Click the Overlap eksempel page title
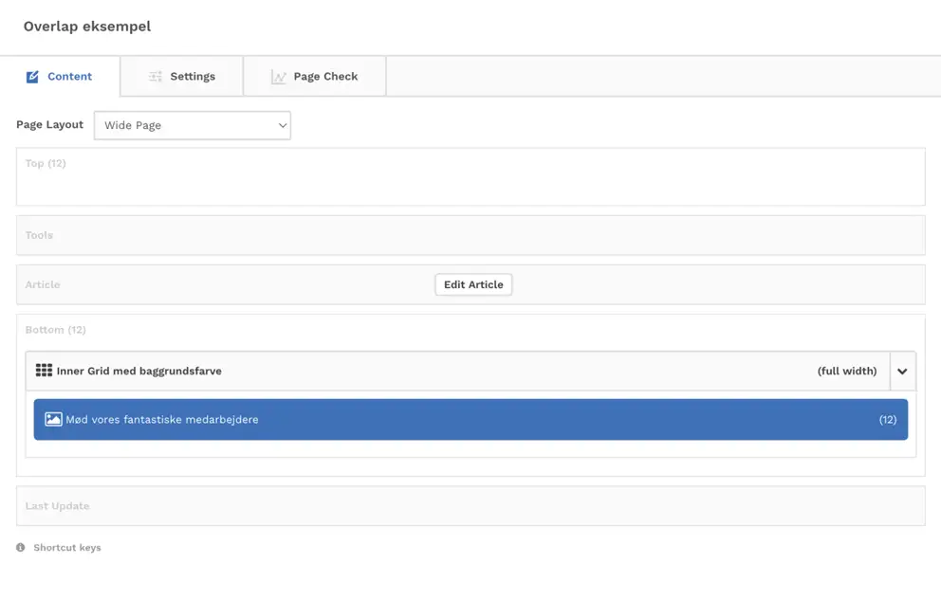This screenshot has width=941, height=600. pyautogui.click(x=87, y=27)
